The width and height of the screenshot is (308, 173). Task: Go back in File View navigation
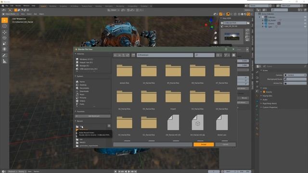[x=115, y=55]
